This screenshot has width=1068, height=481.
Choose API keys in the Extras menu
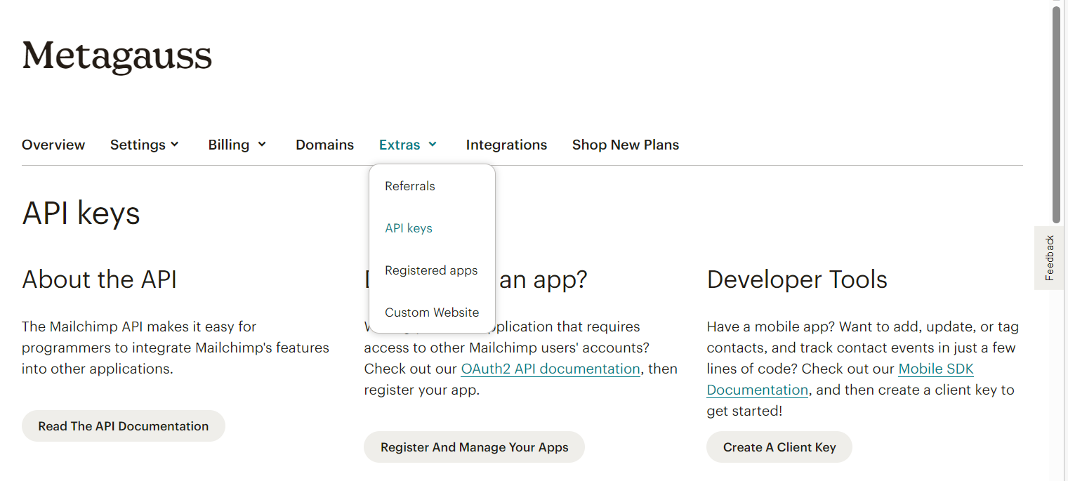click(409, 228)
